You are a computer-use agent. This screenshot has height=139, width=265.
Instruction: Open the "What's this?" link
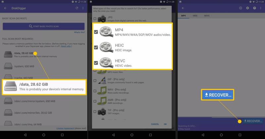pos(79,32)
